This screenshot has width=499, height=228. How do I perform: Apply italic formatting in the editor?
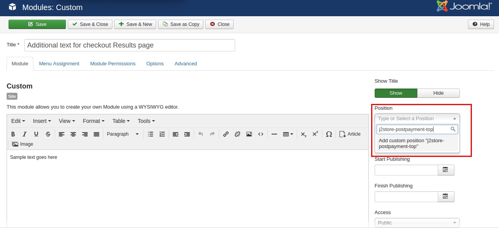click(x=24, y=134)
